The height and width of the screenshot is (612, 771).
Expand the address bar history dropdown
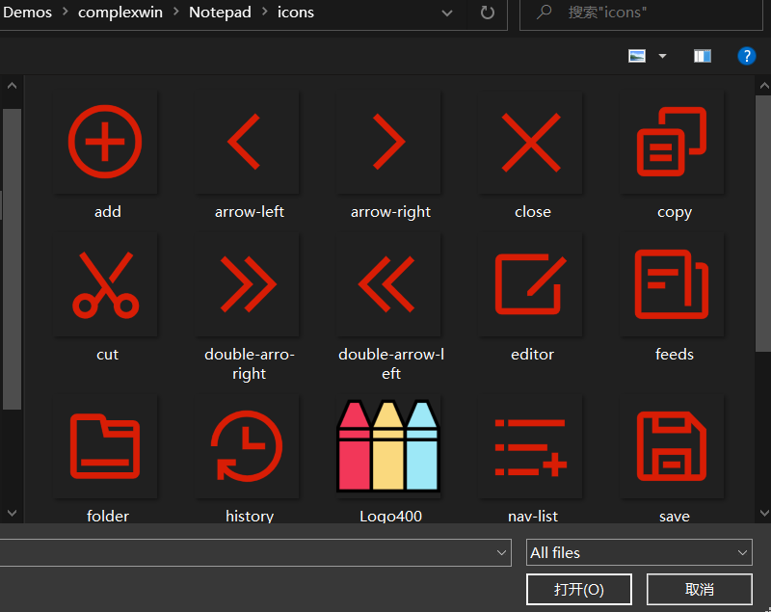[x=447, y=13]
